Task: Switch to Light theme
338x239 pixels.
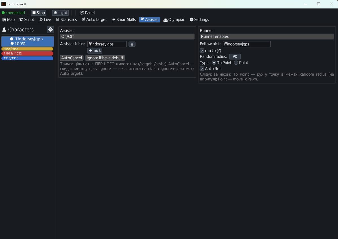Action: tap(61, 13)
